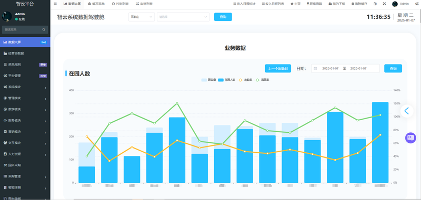Expand 系统模块 submenu in sidebar
The width and height of the screenshot is (421, 200).
pyautogui.click(x=25, y=87)
